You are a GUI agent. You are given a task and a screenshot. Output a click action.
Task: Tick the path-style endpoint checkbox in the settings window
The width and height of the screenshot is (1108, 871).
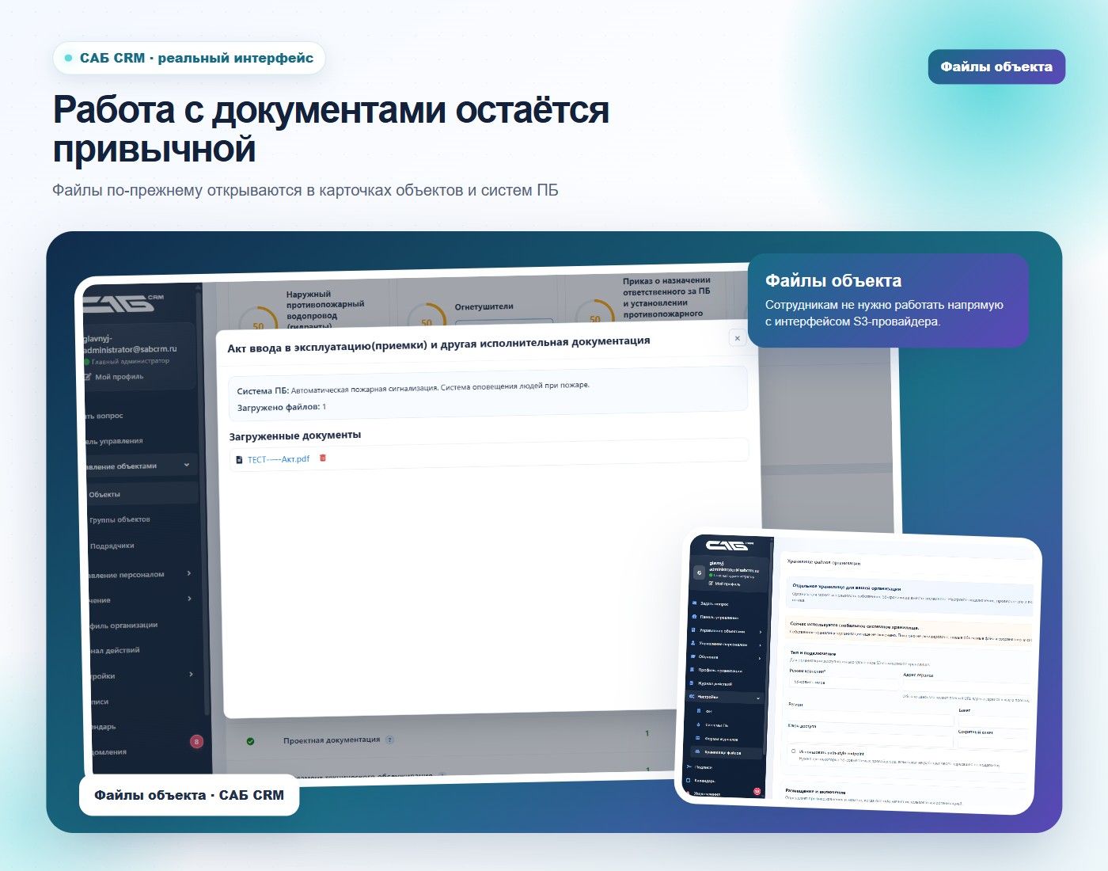tap(794, 751)
